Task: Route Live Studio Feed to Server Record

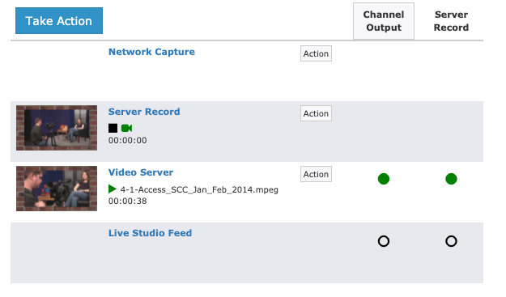Action: (x=451, y=241)
